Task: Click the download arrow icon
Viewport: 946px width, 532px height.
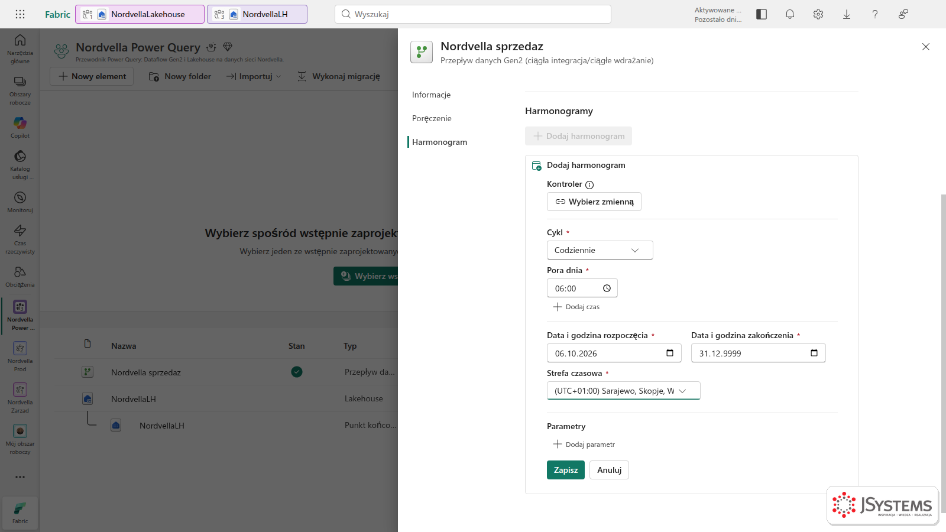Action: tap(847, 14)
